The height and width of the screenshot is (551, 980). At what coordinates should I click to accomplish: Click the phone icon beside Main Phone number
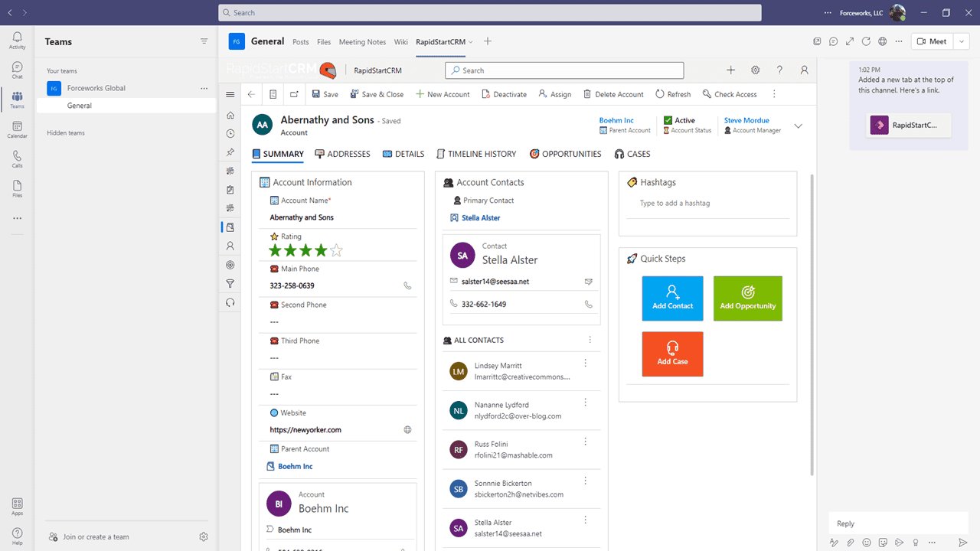[407, 284]
